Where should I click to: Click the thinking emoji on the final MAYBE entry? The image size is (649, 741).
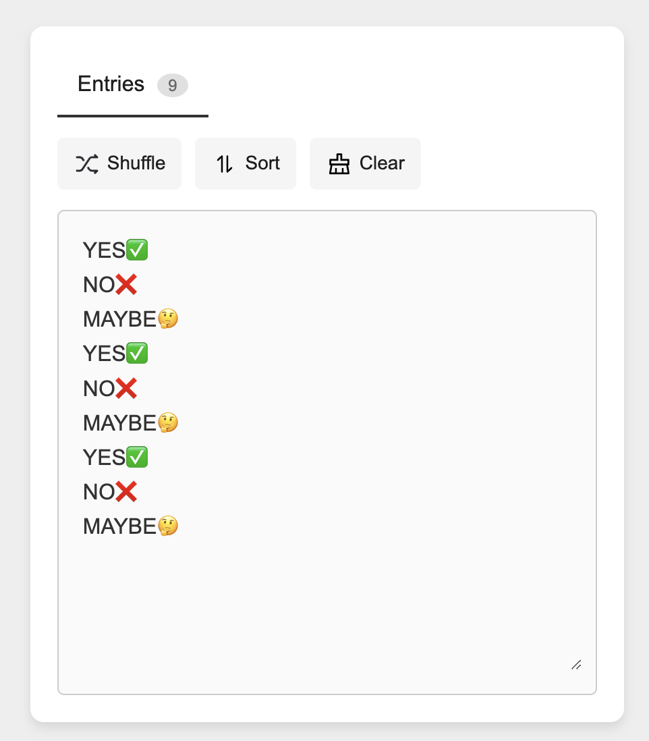169,526
